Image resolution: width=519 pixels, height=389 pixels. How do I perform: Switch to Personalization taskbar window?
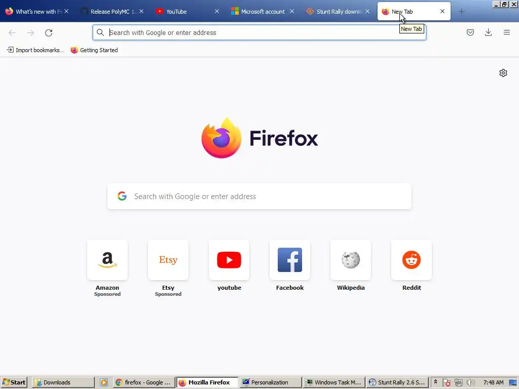(x=271, y=382)
